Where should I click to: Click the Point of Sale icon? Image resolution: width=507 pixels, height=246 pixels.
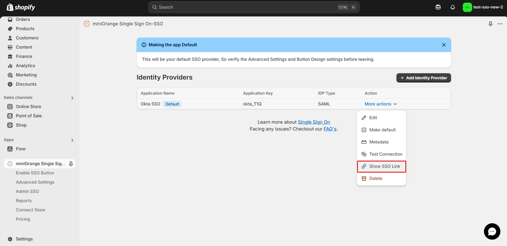click(x=10, y=116)
